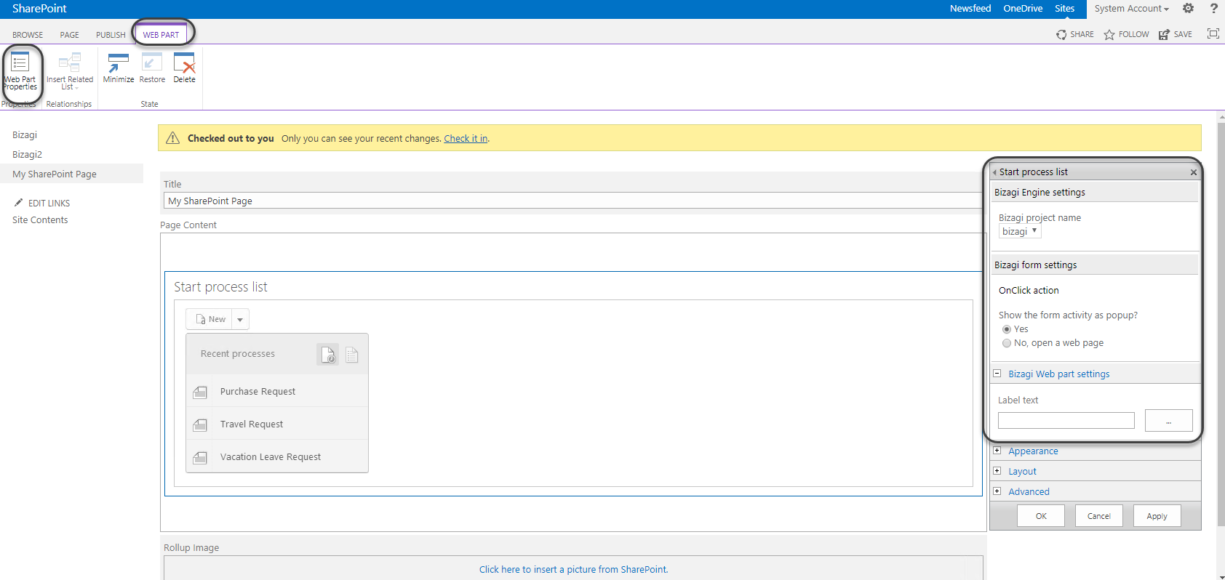Select the Purchase Request process icon
This screenshot has width=1225, height=580.
point(200,392)
